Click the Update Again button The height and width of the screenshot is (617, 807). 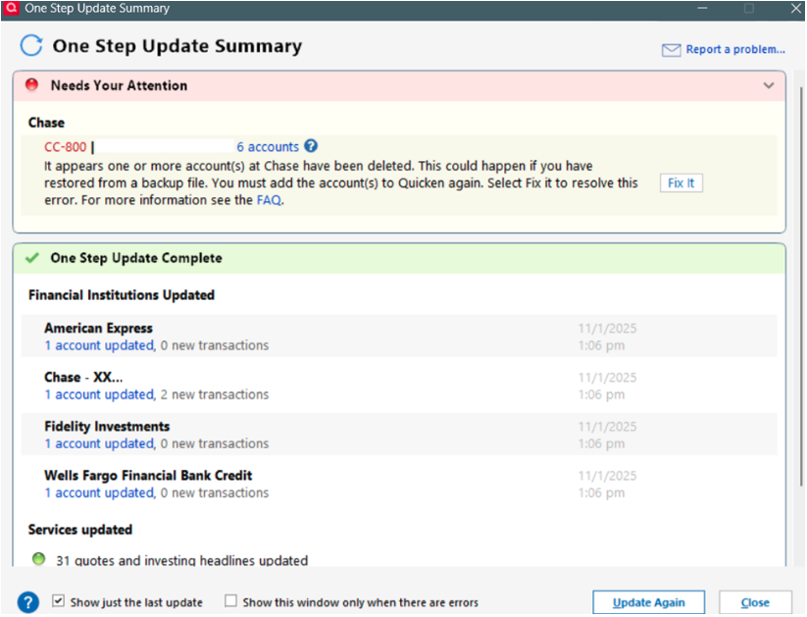(648, 602)
